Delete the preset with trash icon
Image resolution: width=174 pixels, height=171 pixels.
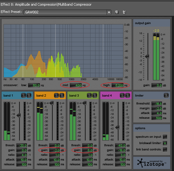(x=124, y=12)
